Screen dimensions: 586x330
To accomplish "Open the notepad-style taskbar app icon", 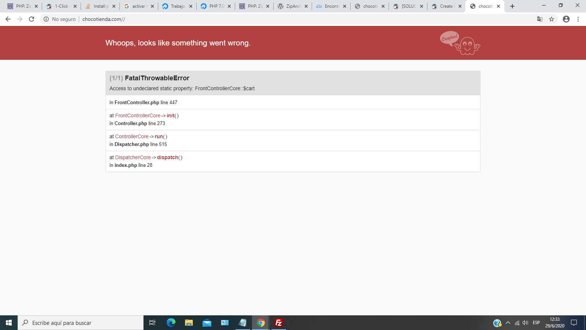I will tap(243, 323).
